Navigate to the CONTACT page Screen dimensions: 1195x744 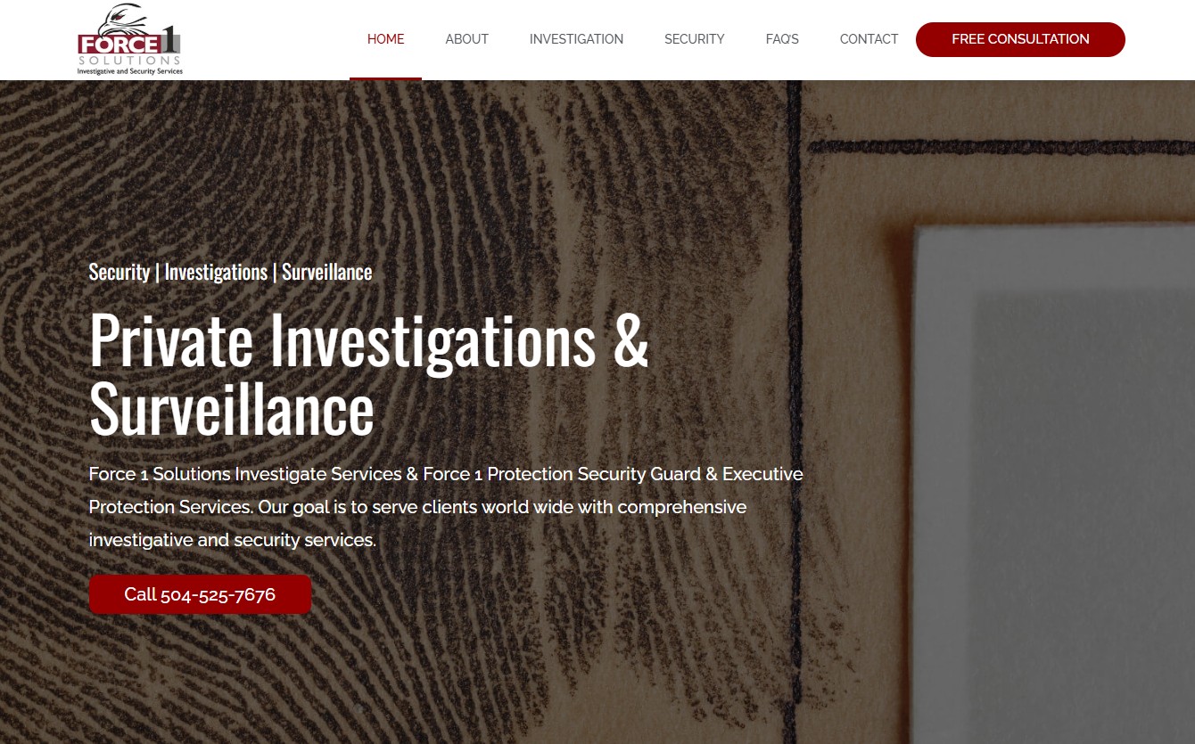pos(869,39)
